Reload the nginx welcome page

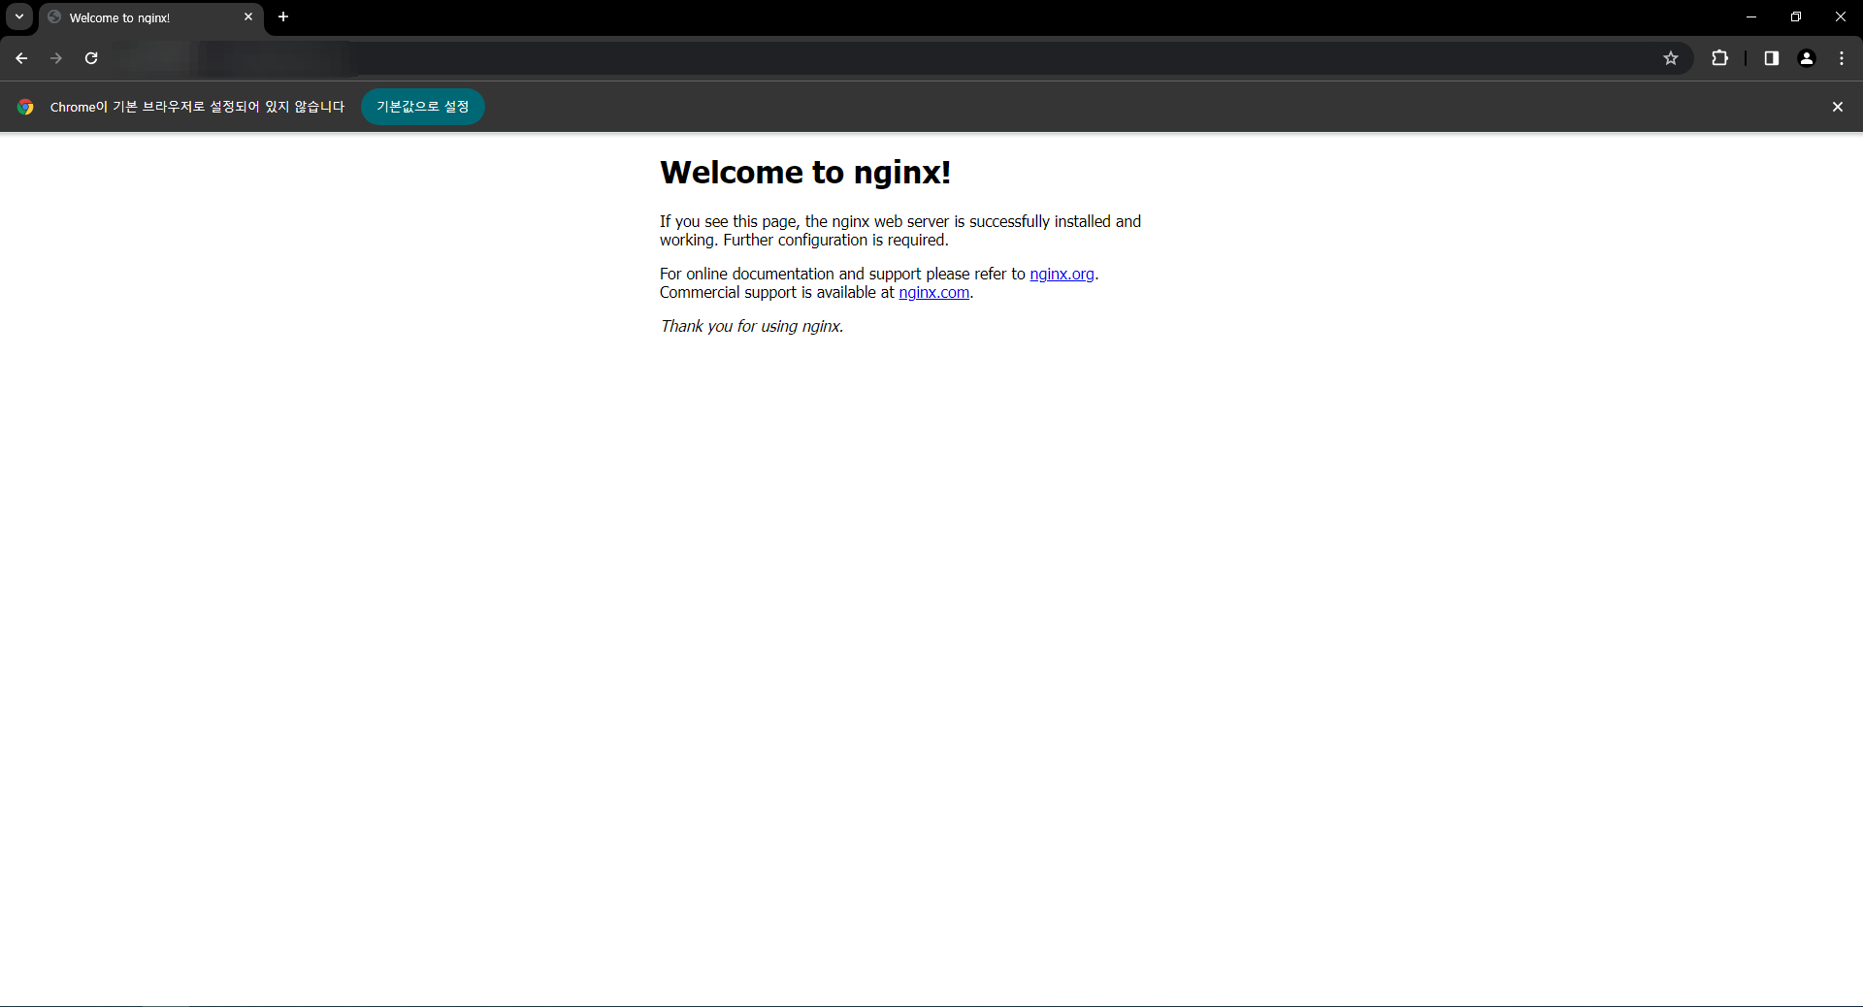click(91, 58)
